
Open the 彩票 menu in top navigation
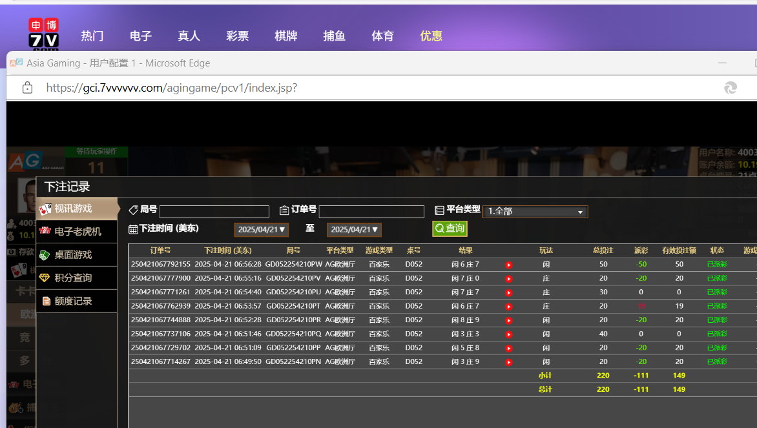point(237,36)
